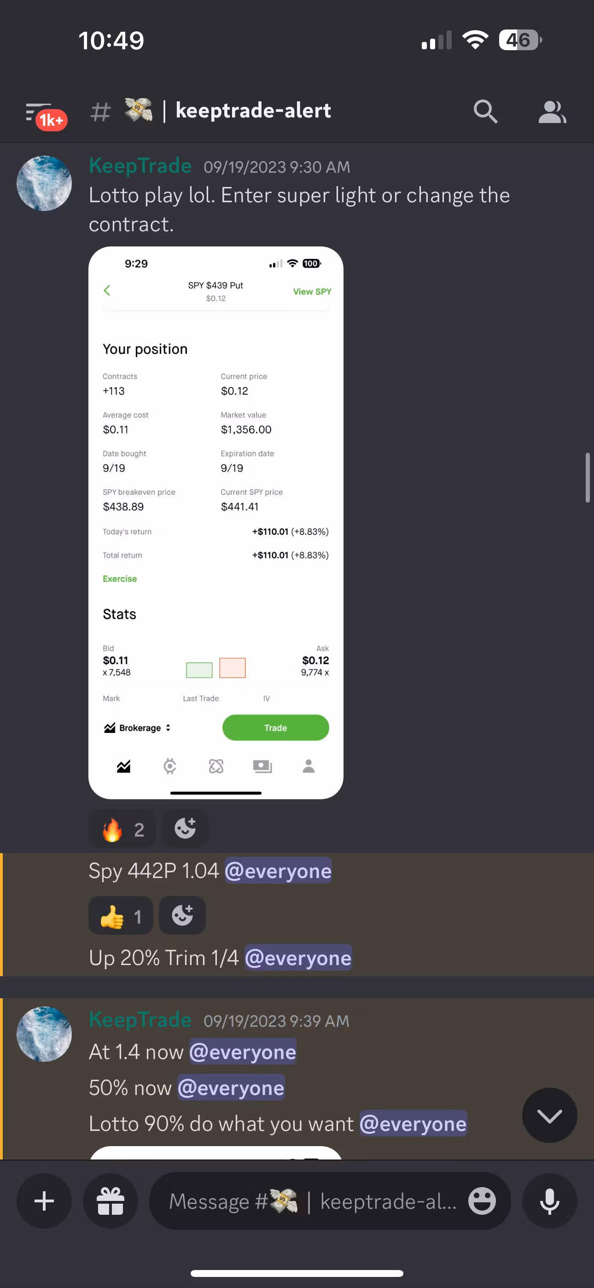
Task: Tap the plus attachment button
Action: click(x=44, y=1200)
